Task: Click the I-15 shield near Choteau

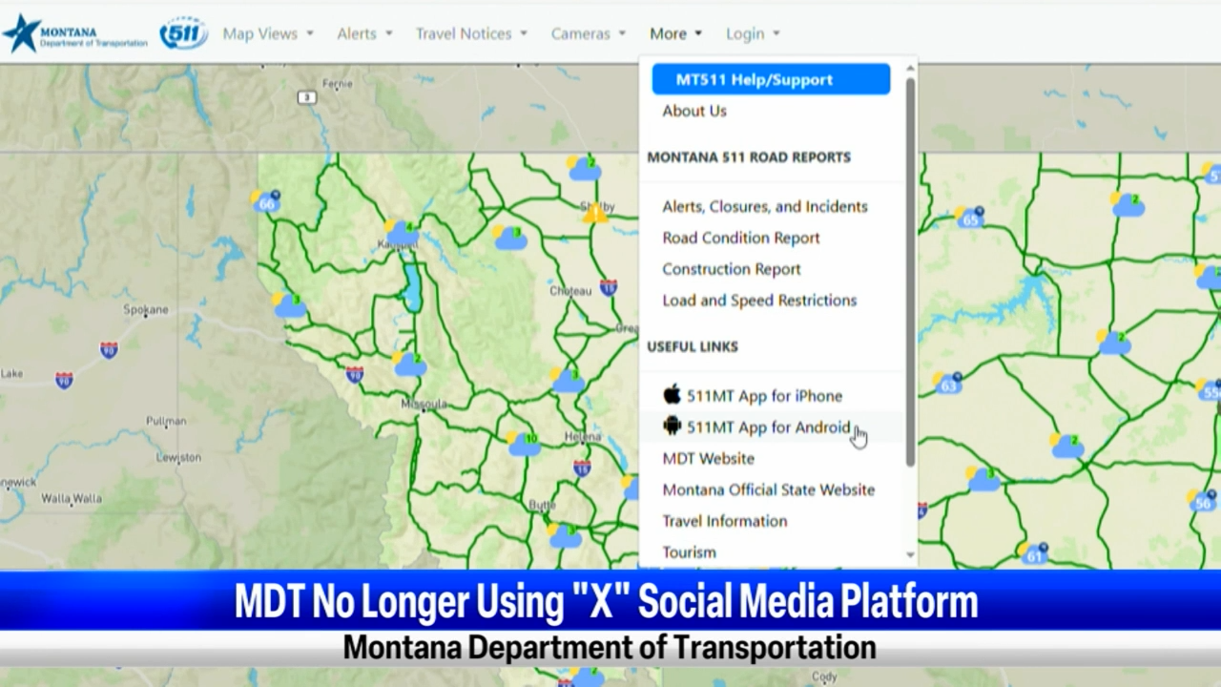Action: 609,286
